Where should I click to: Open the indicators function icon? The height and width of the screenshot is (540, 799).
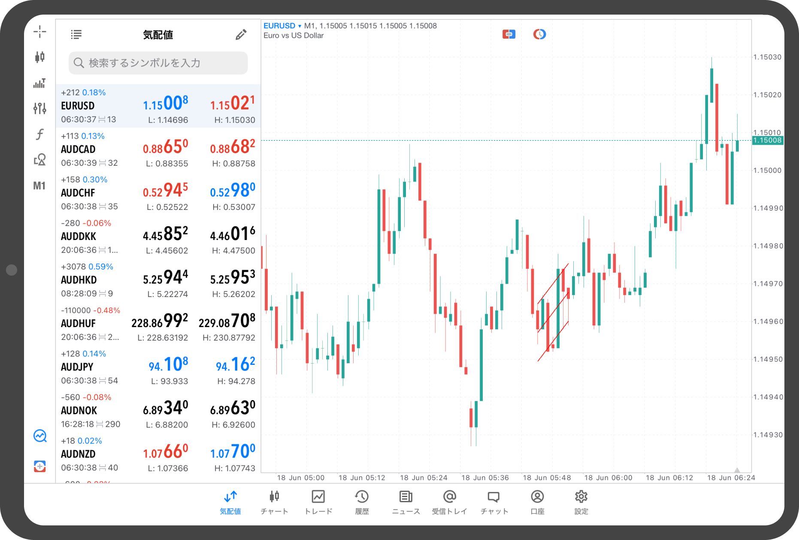39,134
